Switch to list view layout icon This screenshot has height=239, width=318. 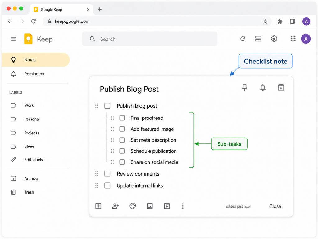pos(258,39)
